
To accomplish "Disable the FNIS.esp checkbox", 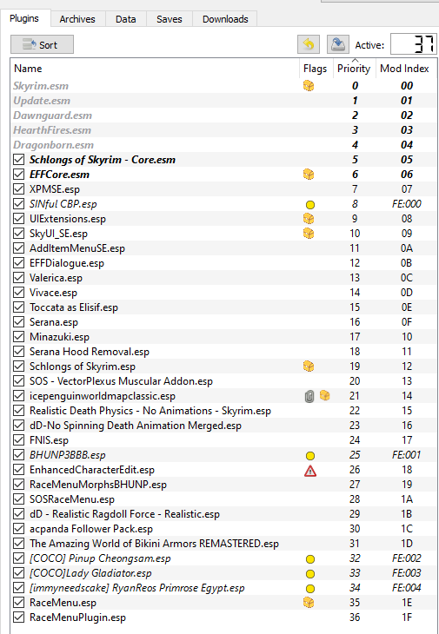I will click(18, 440).
